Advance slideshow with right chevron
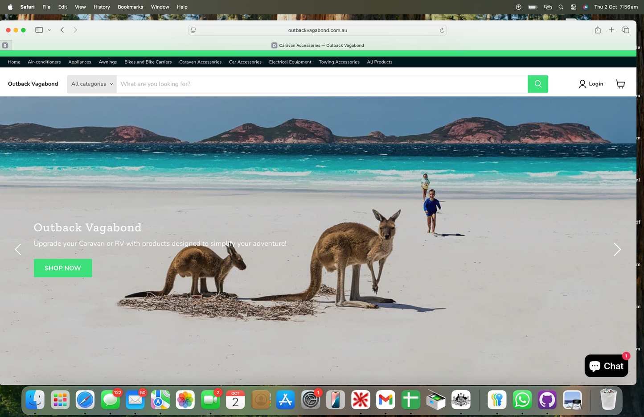The width and height of the screenshot is (644, 417). [617, 249]
